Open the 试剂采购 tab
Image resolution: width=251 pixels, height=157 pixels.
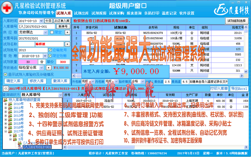pos(116,13)
